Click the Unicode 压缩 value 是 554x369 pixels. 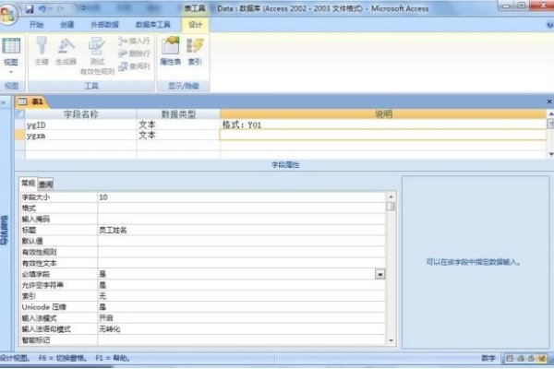241,307
